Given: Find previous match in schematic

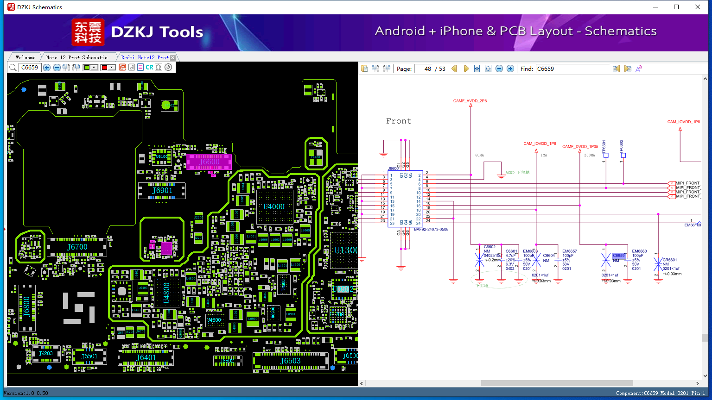Looking at the screenshot, I should [x=616, y=69].
